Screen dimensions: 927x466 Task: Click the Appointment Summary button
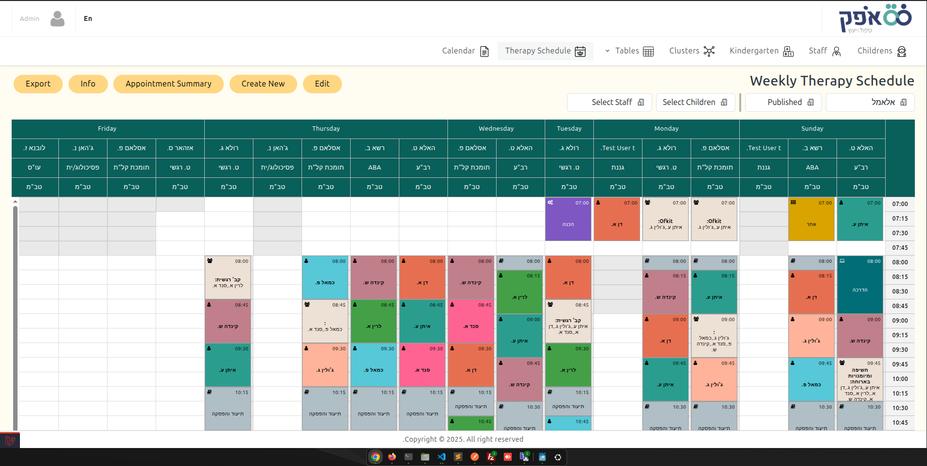click(x=168, y=84)
